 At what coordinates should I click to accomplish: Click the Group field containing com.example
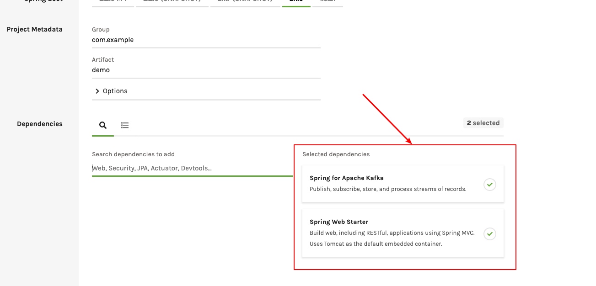pyautogui.click(x=206, y=40)
